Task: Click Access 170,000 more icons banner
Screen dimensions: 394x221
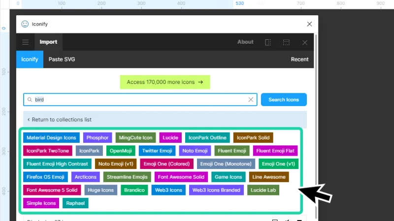Action: click(165, 82)
